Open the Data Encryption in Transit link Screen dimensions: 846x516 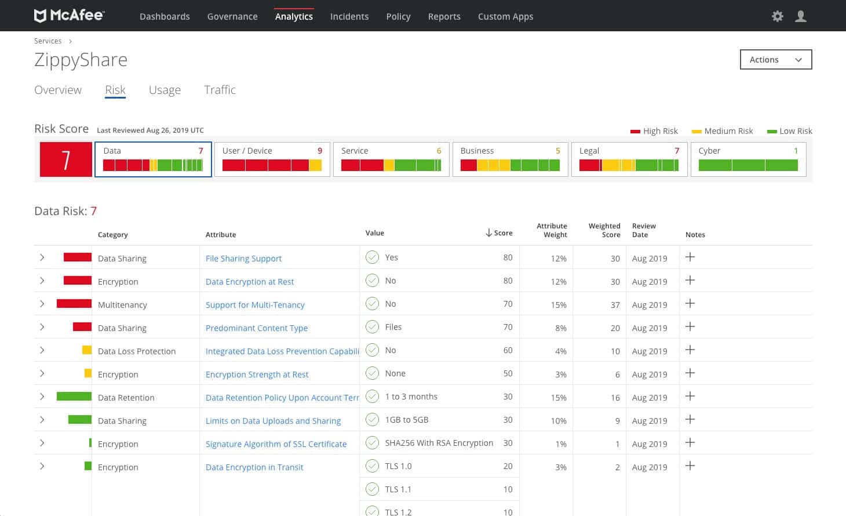[254, 467]
